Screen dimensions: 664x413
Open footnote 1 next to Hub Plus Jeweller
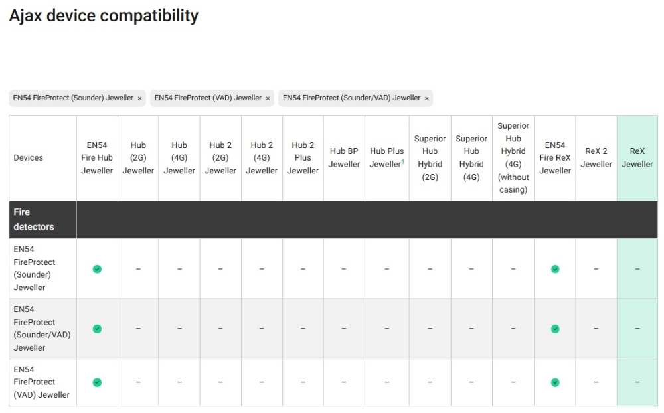coord(402,161)
